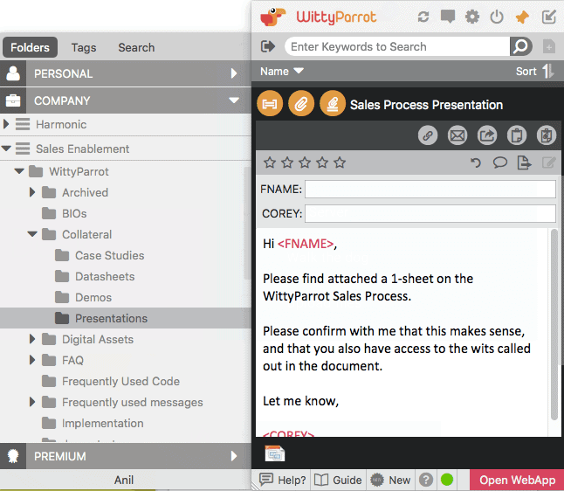Click the sync refresh icon

pyautogui.click(x=423, y=17)
